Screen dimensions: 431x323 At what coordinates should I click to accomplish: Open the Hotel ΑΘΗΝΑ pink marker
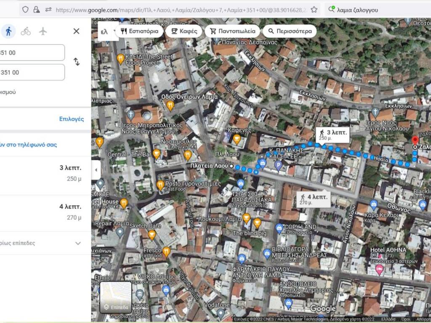point(379,269)
